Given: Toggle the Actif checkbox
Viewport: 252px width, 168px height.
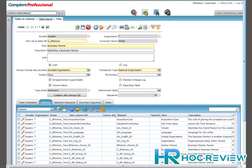Looking at the screenshot, I should coord(50,65).
